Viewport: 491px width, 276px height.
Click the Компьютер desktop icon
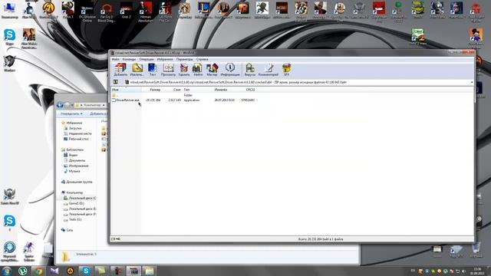[x=9, y=10]
